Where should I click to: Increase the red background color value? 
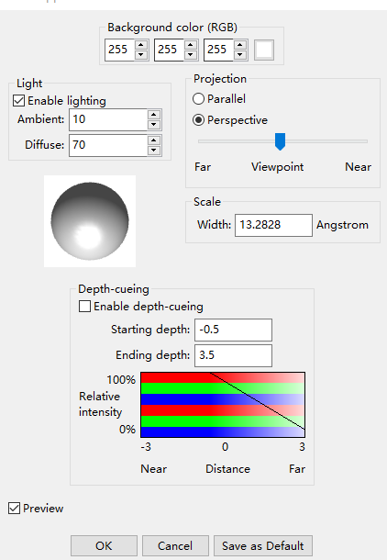point(141,45)
